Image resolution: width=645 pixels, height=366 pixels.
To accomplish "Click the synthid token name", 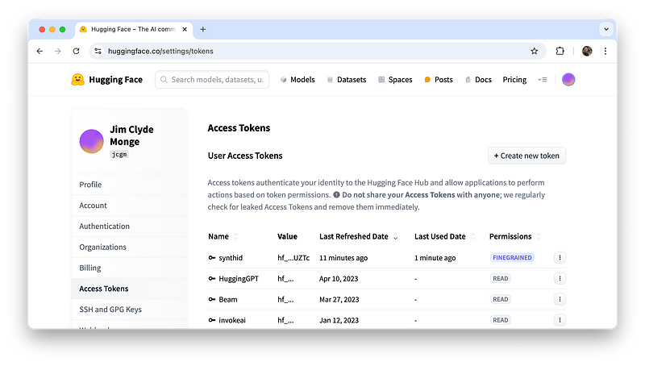I will pos(231,258).
